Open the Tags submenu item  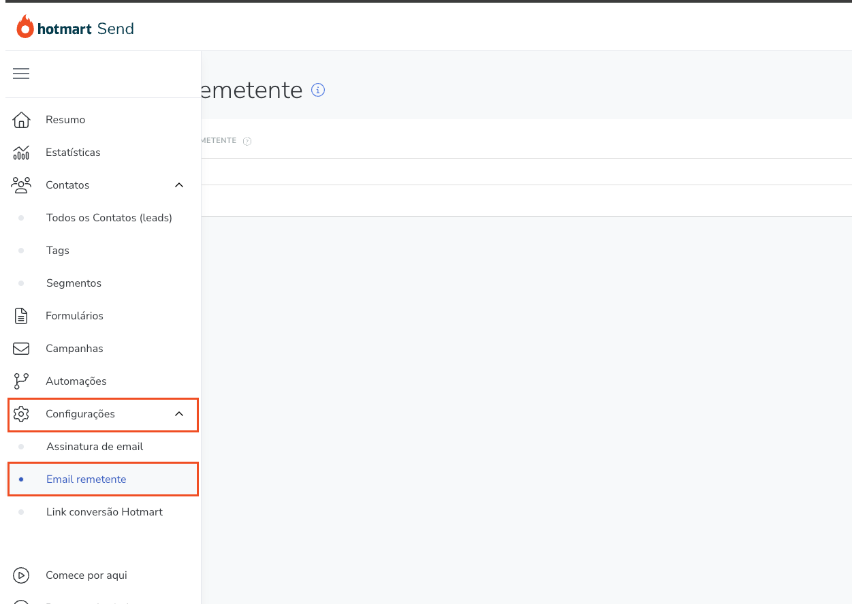58,251
